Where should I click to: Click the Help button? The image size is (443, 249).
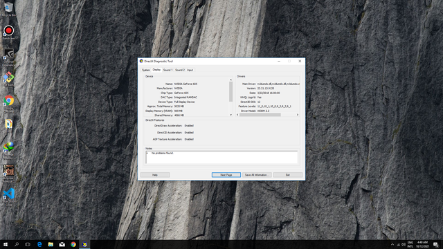click(x=155, y=175)
